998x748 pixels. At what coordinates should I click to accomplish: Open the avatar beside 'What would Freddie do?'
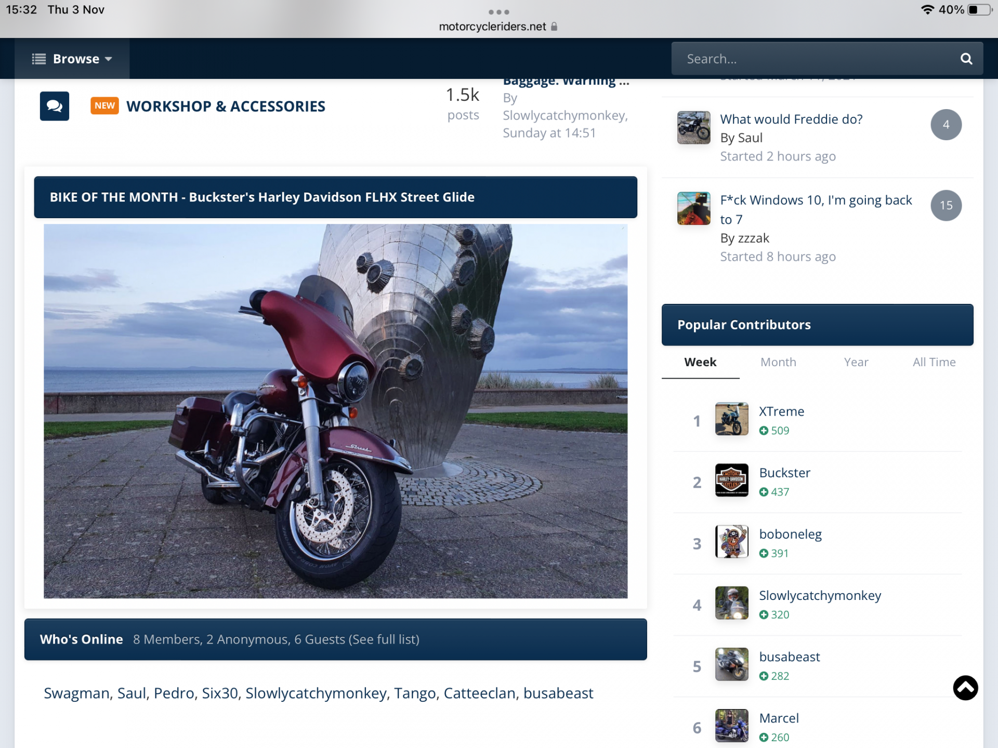[693, 128]
